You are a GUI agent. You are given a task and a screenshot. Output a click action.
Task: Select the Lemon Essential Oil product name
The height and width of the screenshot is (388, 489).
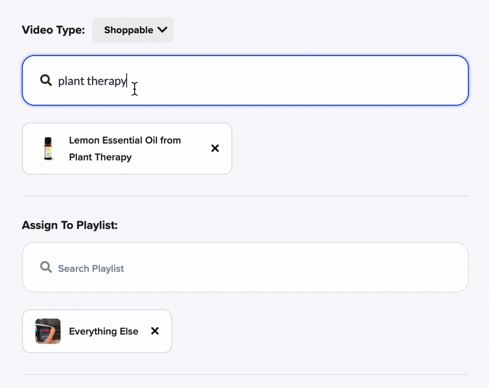click(125, 141)
